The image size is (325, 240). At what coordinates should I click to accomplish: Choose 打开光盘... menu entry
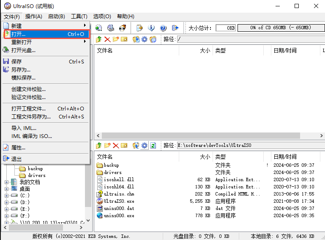click(x=46, y=50)
